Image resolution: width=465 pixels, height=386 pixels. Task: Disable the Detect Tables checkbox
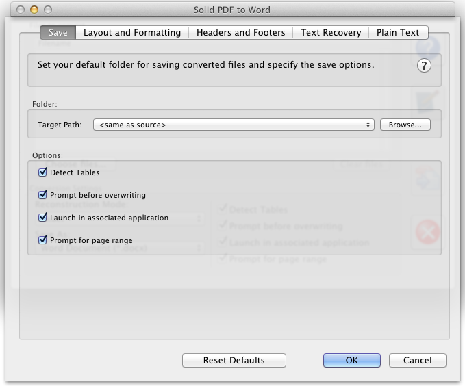click(43, 172)
